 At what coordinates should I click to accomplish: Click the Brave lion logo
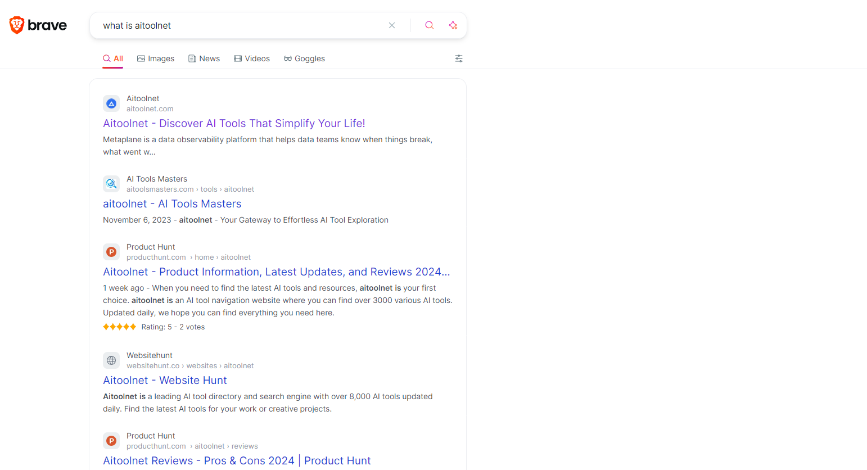pos(16,25)
